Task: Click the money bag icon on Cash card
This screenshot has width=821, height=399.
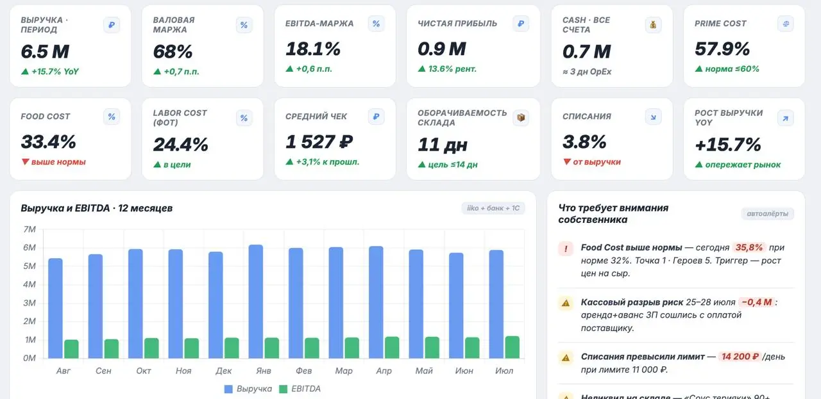Action: pyautogui.click(x=653, y=25)
